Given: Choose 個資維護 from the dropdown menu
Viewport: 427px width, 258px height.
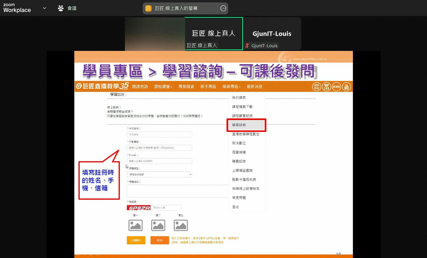Looking at the screenshot, I should [x=239, y=152].
